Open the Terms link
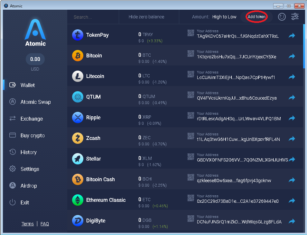This screenshot has height=235, width=307. (28, 224)
